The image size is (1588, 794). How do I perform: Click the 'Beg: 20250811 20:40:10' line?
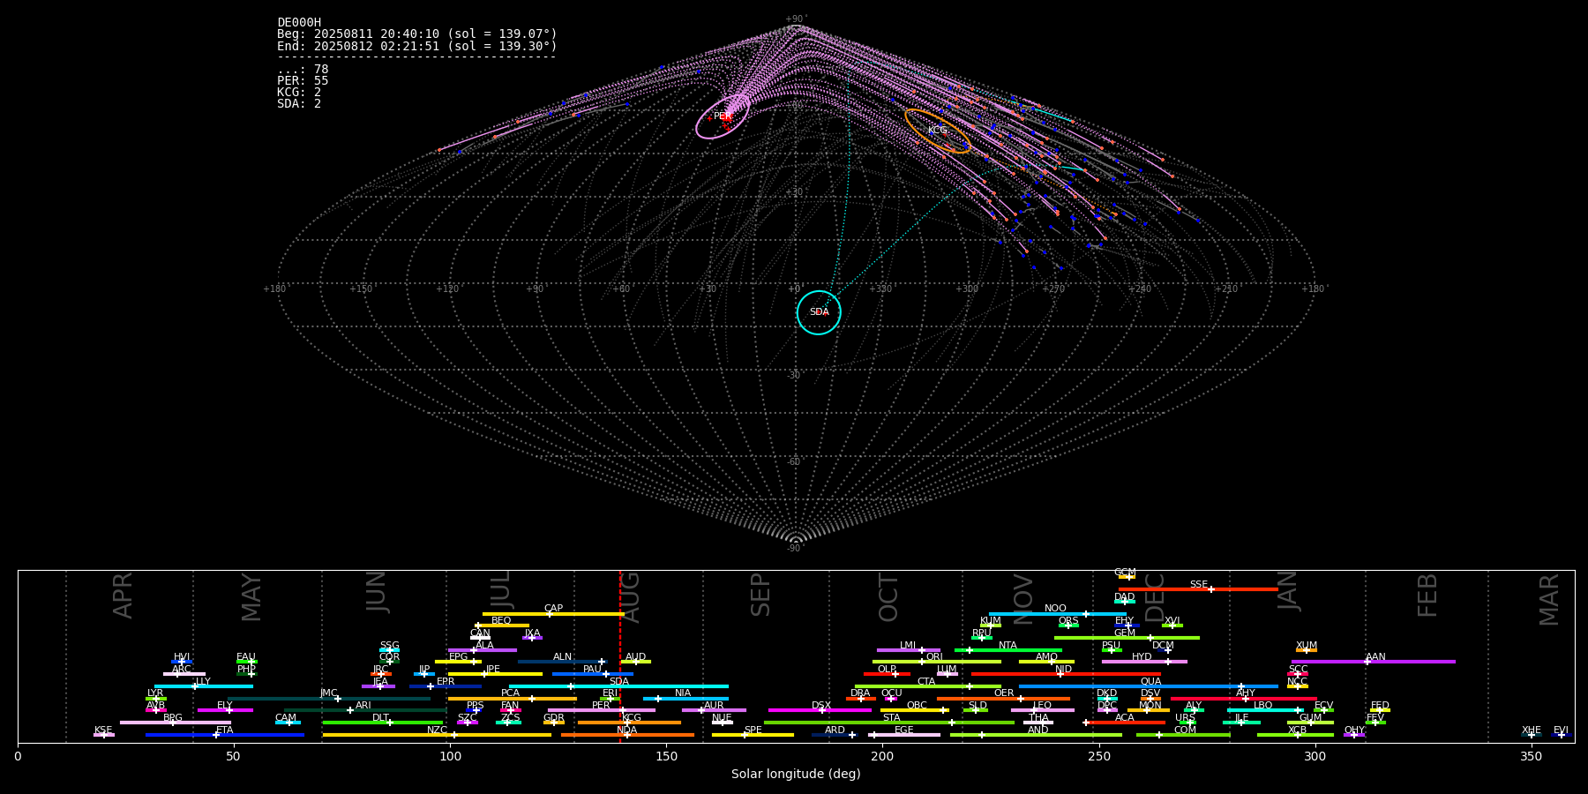[x=417, y=34]
